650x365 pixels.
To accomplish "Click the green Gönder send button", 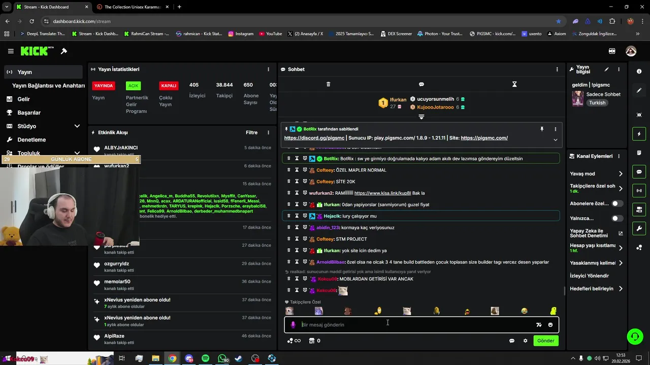I will [546, 341].
